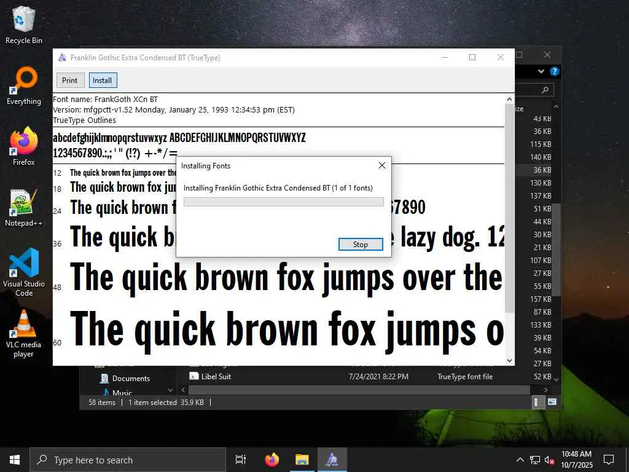This screenshot has height=472, width=629.
Task: Launch Visual Studio Code from the desktop
Action: tap(24, 272)
